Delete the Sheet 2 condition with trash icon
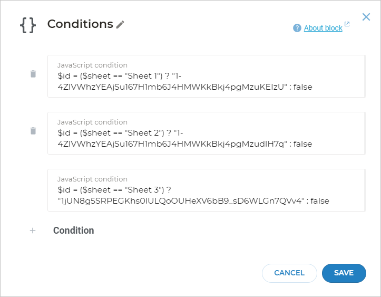 tap(33, 131)
